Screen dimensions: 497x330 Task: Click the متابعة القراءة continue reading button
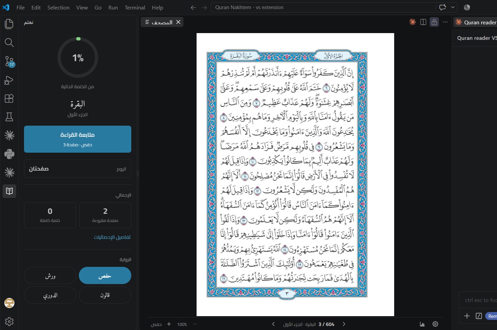77,139
